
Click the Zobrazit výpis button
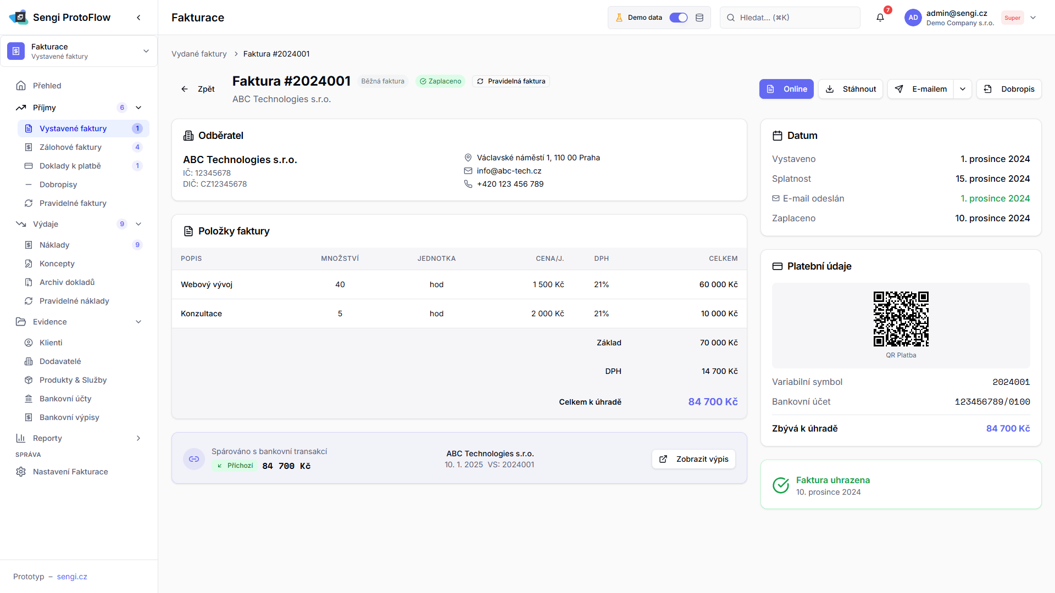693,459
